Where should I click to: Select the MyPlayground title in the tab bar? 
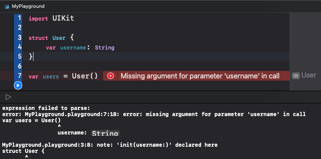click(x=28, y=6)
